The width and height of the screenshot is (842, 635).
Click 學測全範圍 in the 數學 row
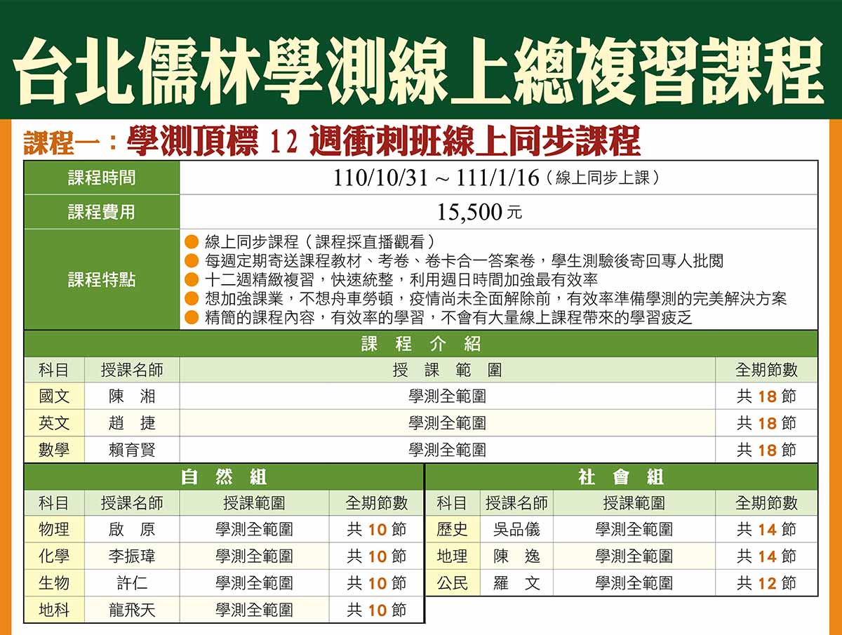(x=448, y=450)
